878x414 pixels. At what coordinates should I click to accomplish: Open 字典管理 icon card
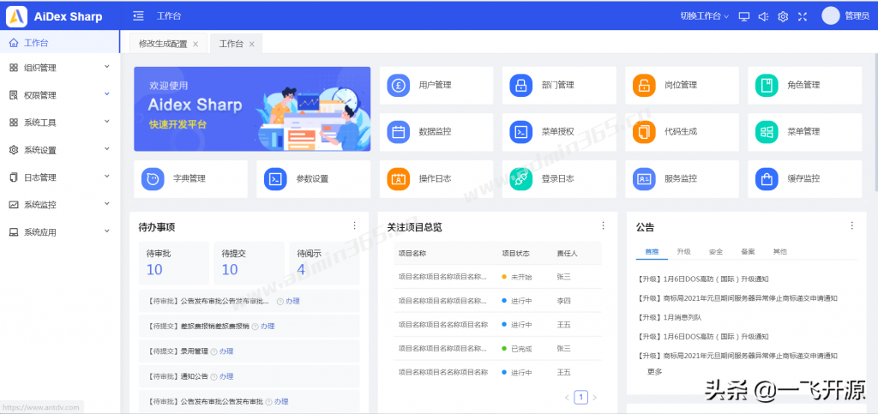tap(190, 179)
